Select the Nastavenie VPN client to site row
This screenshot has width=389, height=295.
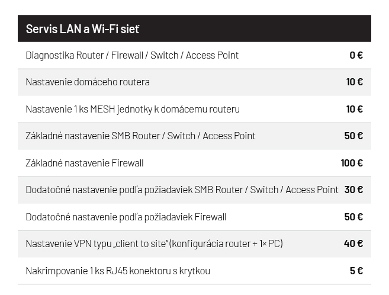click(194, 244)
